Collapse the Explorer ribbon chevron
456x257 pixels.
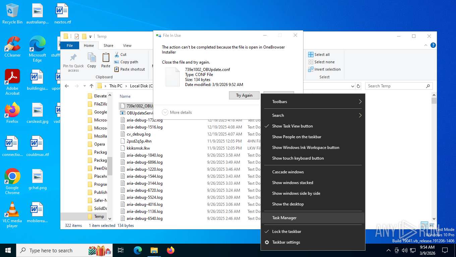tap(426, 45)
